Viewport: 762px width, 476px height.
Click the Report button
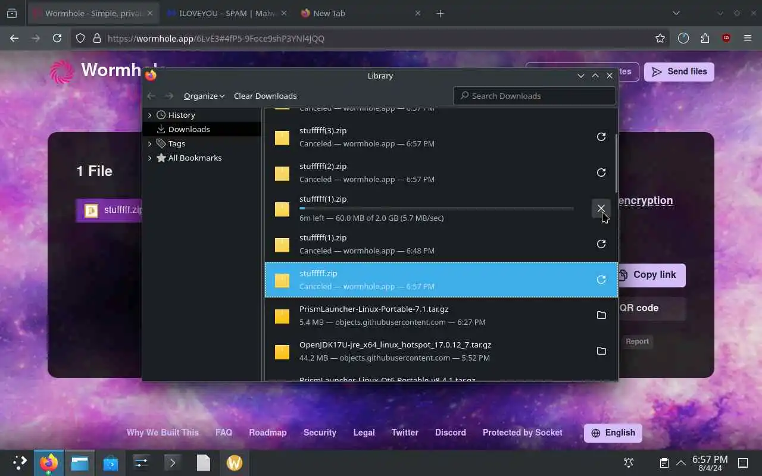coord(637,342)
